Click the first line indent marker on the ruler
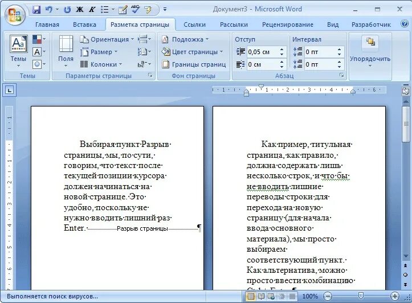This screenshot has height=303, width=412. point(261,87)
